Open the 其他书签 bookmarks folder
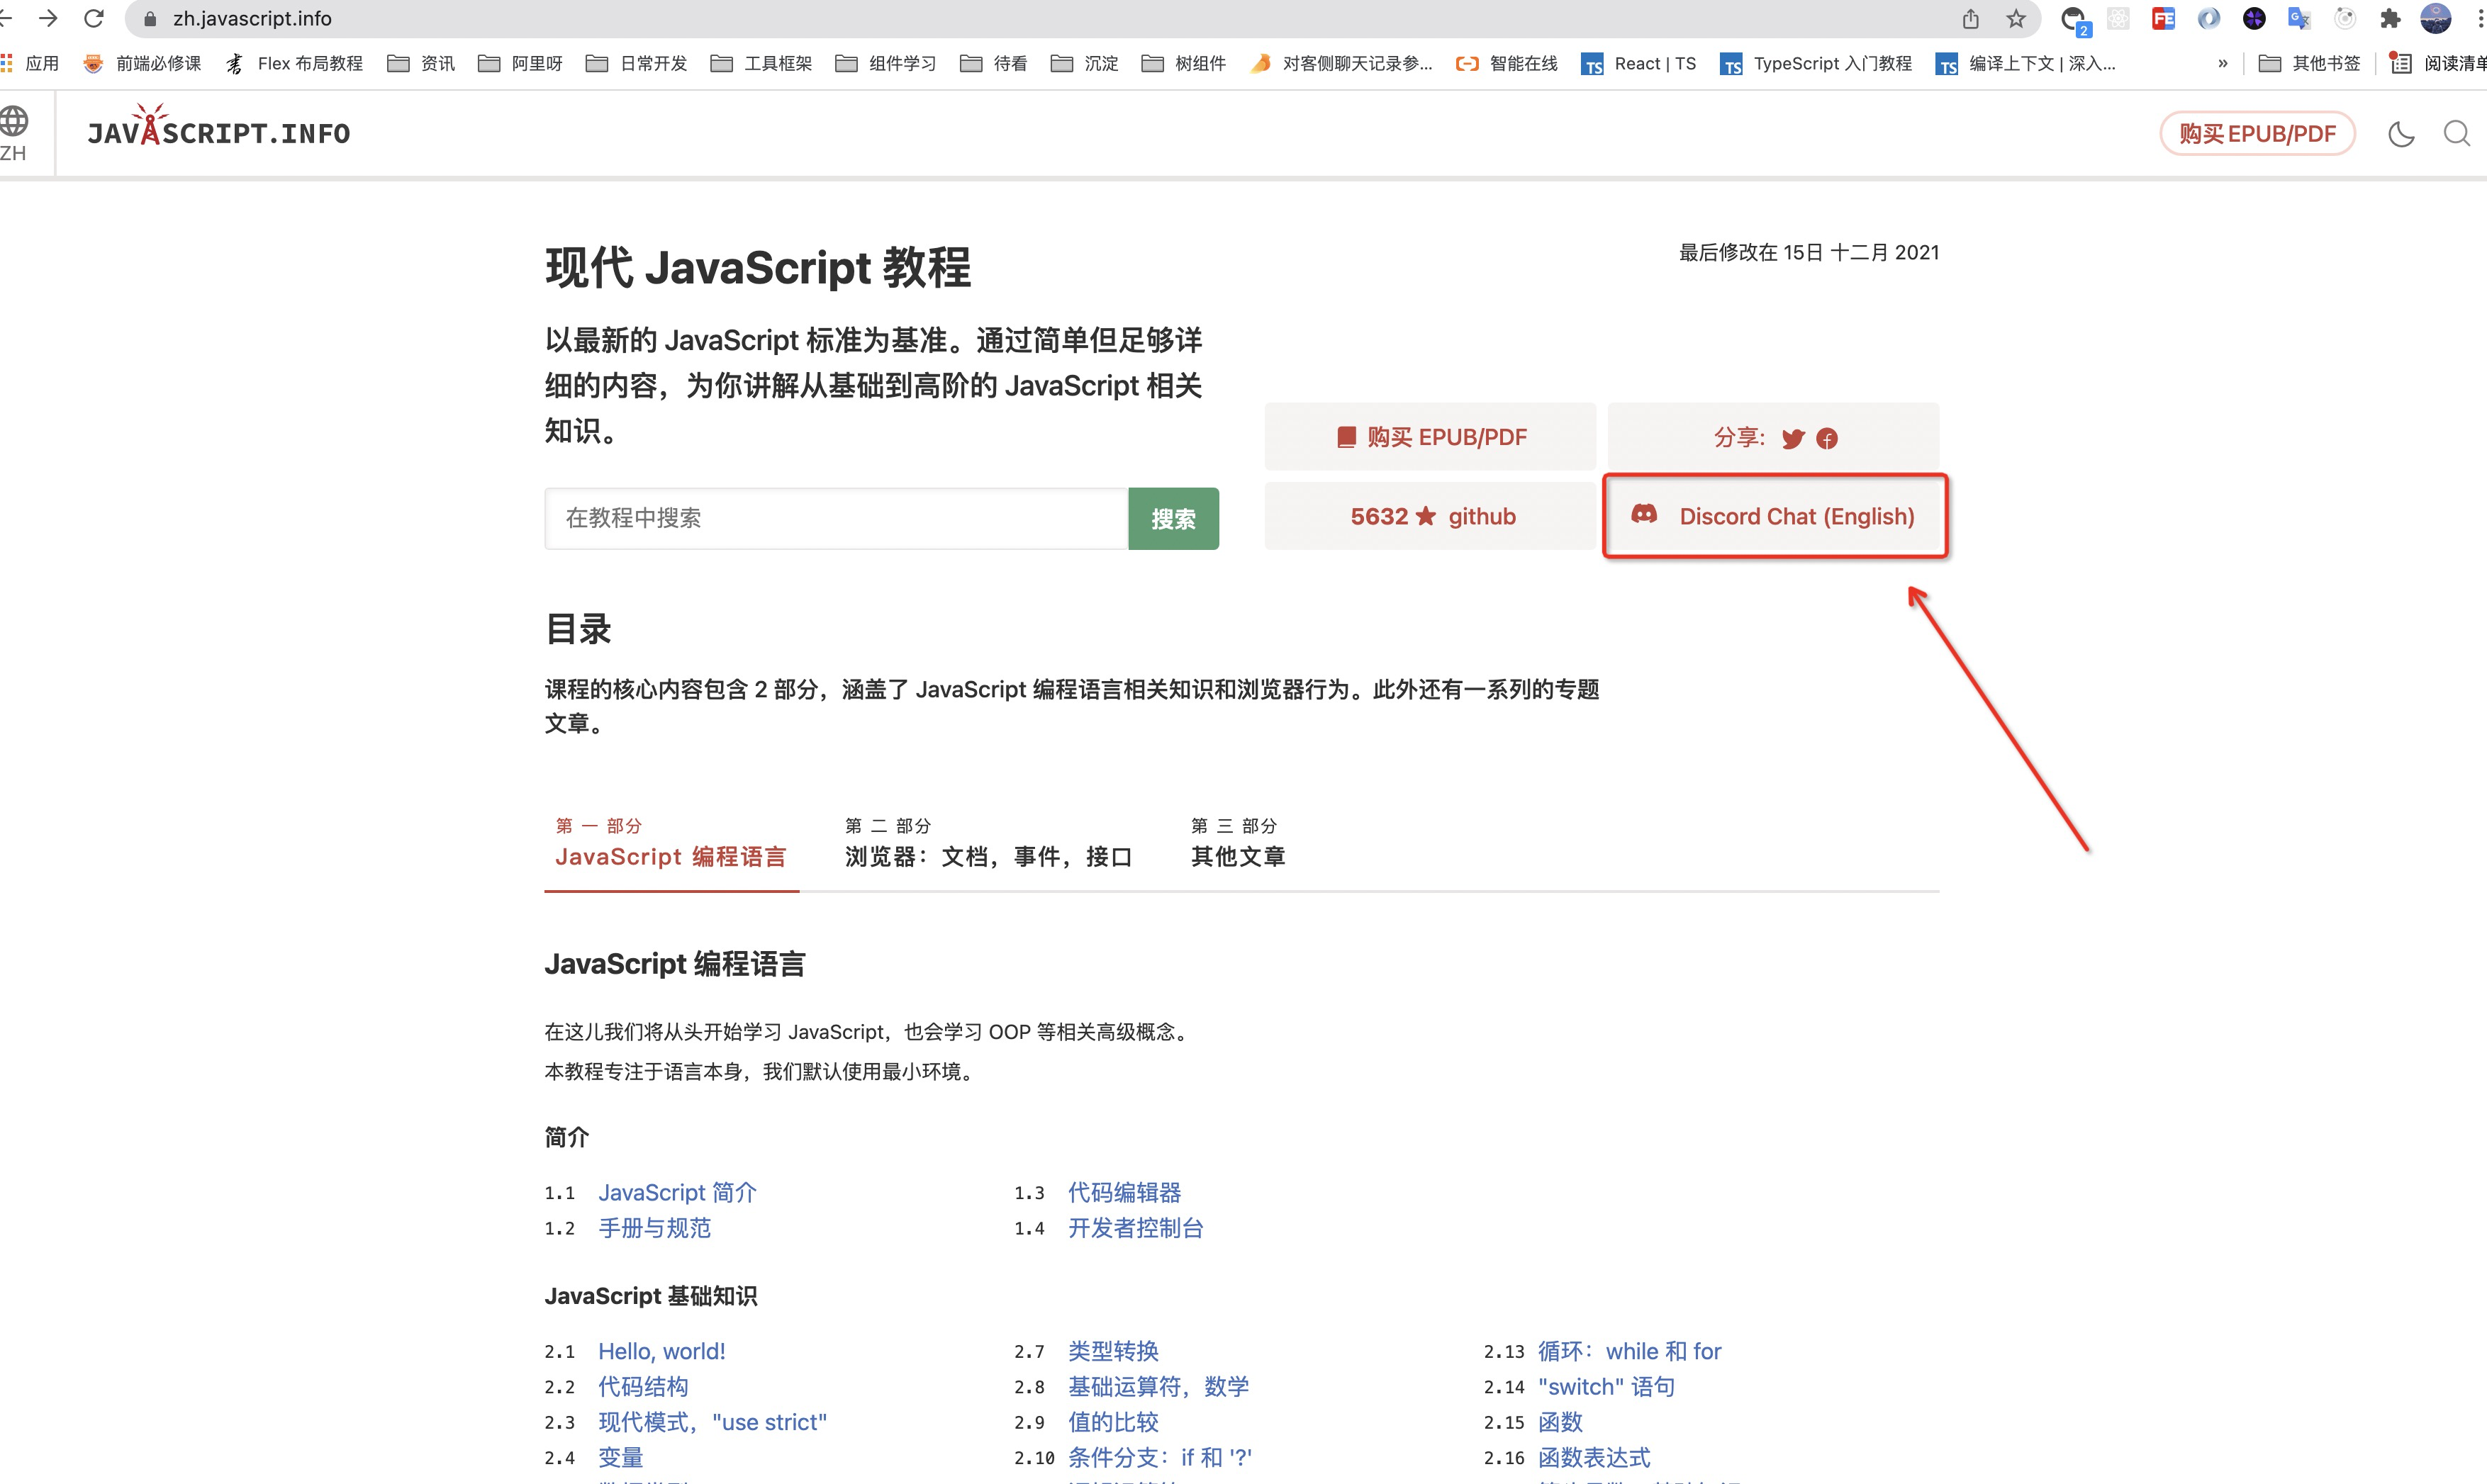Image resolution: width=2487 pixels, height=1484 pixels. (x=2309, y=63)
